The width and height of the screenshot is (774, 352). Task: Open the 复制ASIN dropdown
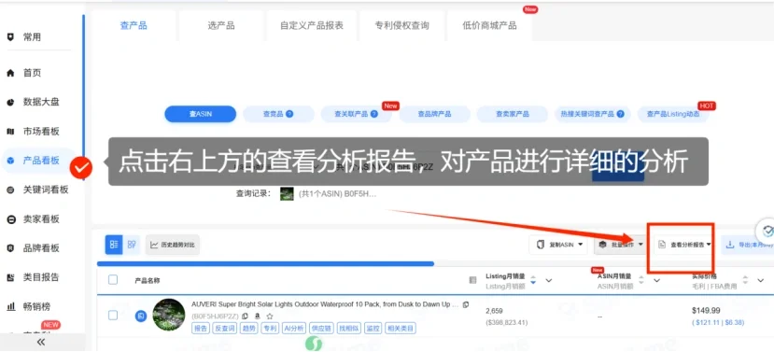pos(558,245)
